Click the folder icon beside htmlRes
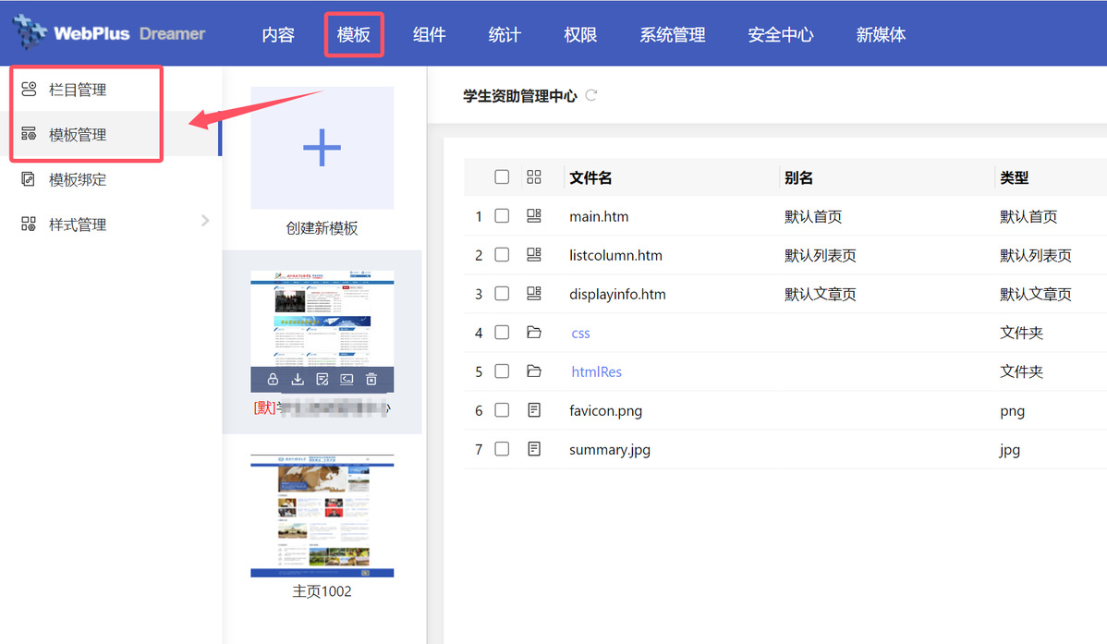 click(x=533, y=371)
